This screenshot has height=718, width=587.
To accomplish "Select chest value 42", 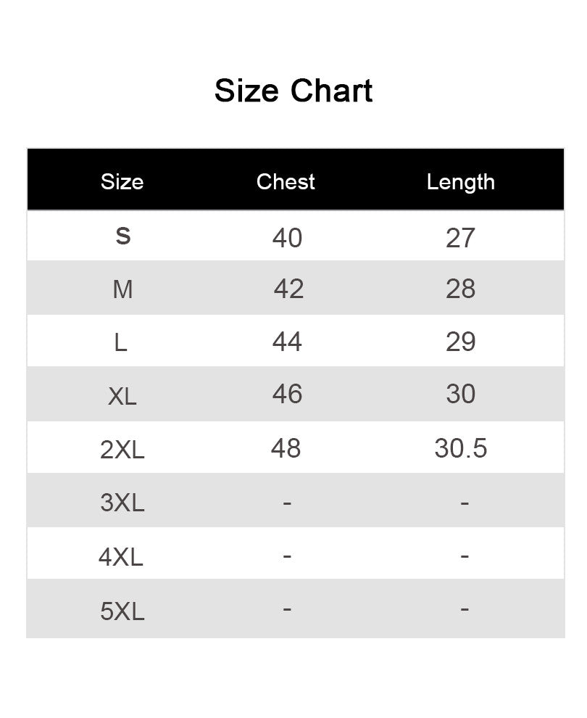I will point(288,289).
